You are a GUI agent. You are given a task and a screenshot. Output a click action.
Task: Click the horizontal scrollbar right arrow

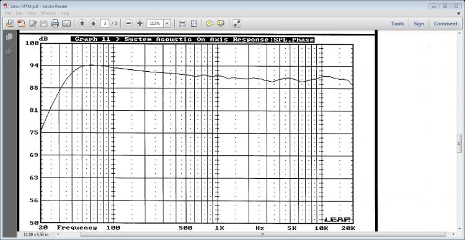tap(454, 234)
